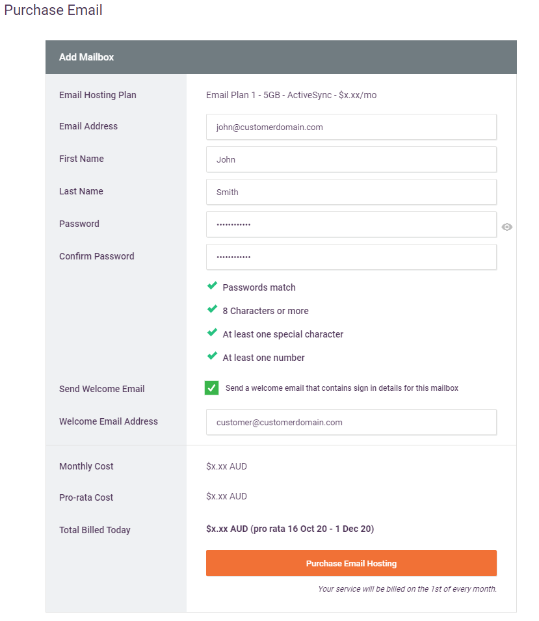Select the Last Name text box

(351, 192)
